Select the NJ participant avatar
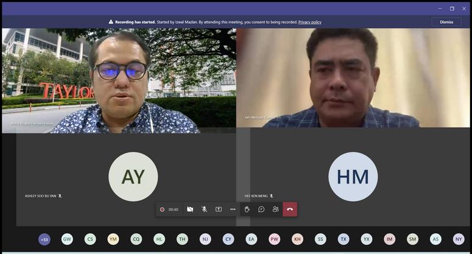This screenshot has height=254, width=472. (205, 239)
